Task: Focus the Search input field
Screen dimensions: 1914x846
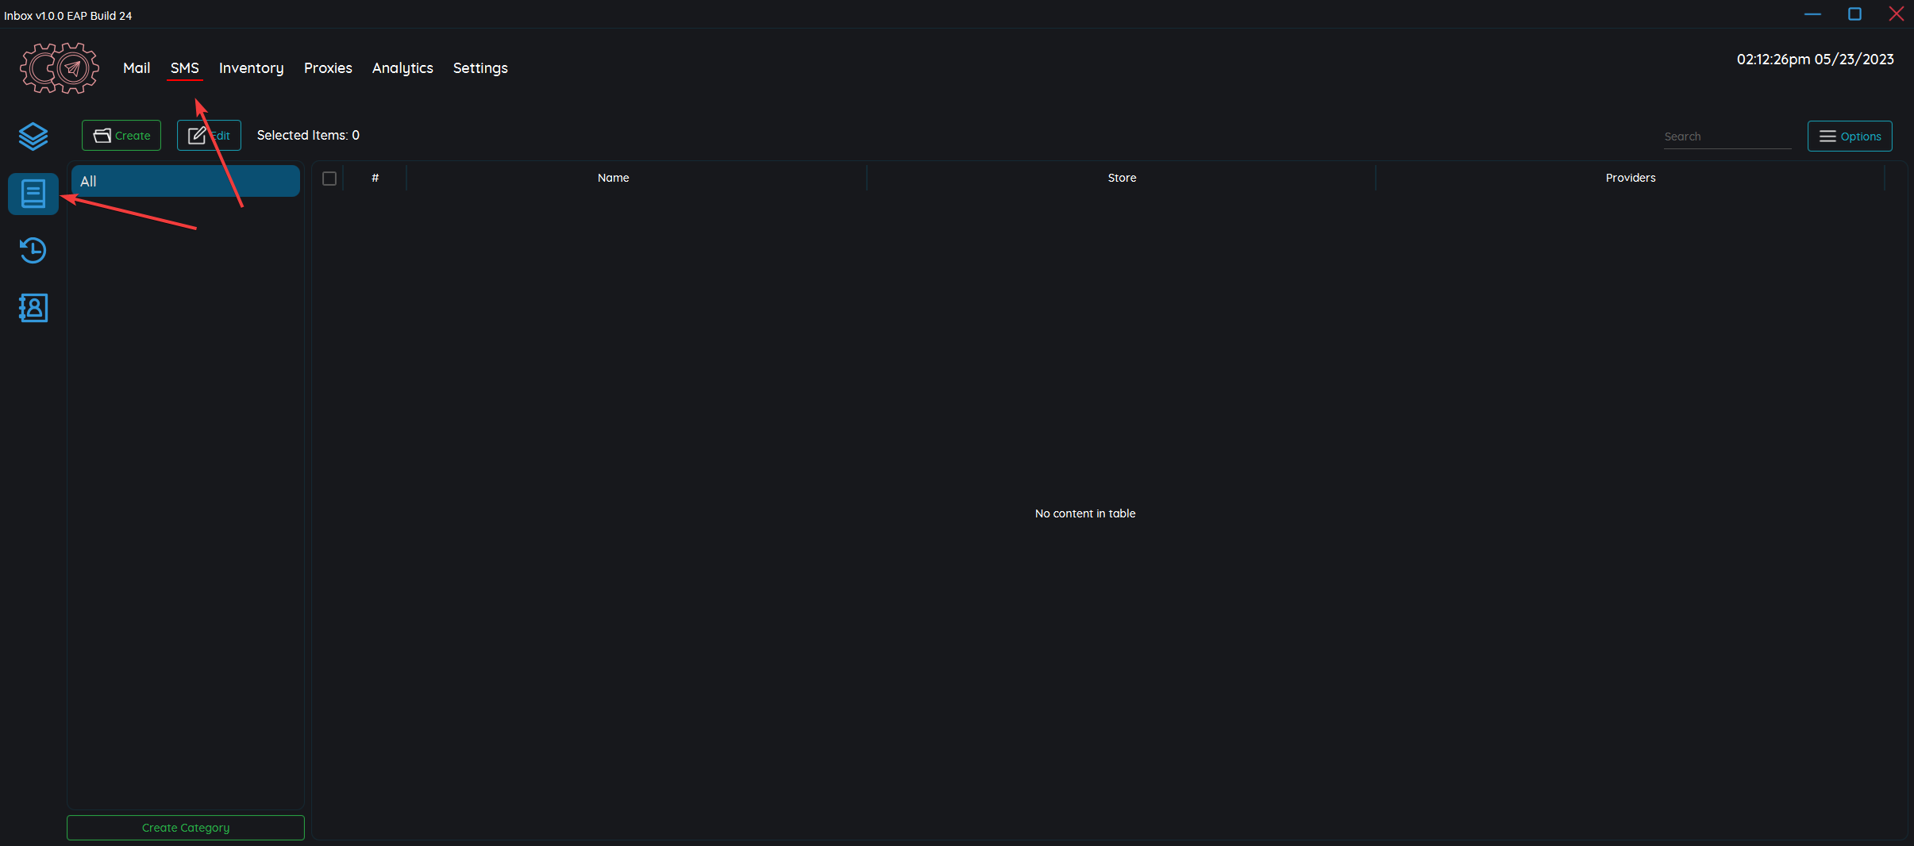Action: point(1727,137)
